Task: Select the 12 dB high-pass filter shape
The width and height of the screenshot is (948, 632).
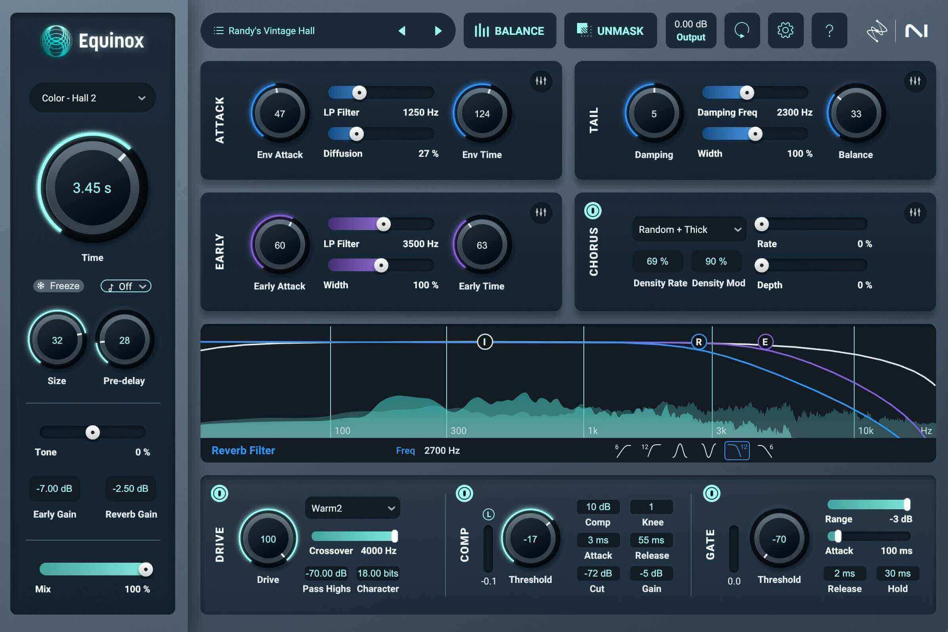Action: 651,451
